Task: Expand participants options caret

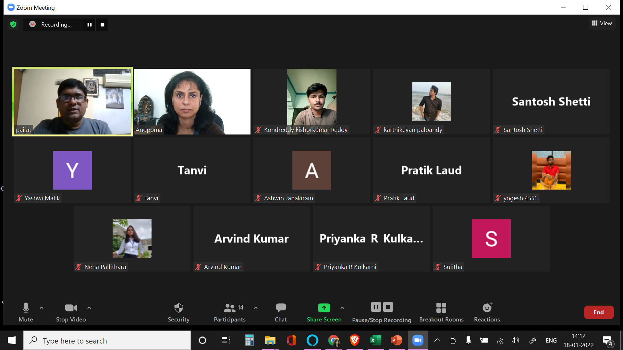Action: click(256, 308)
